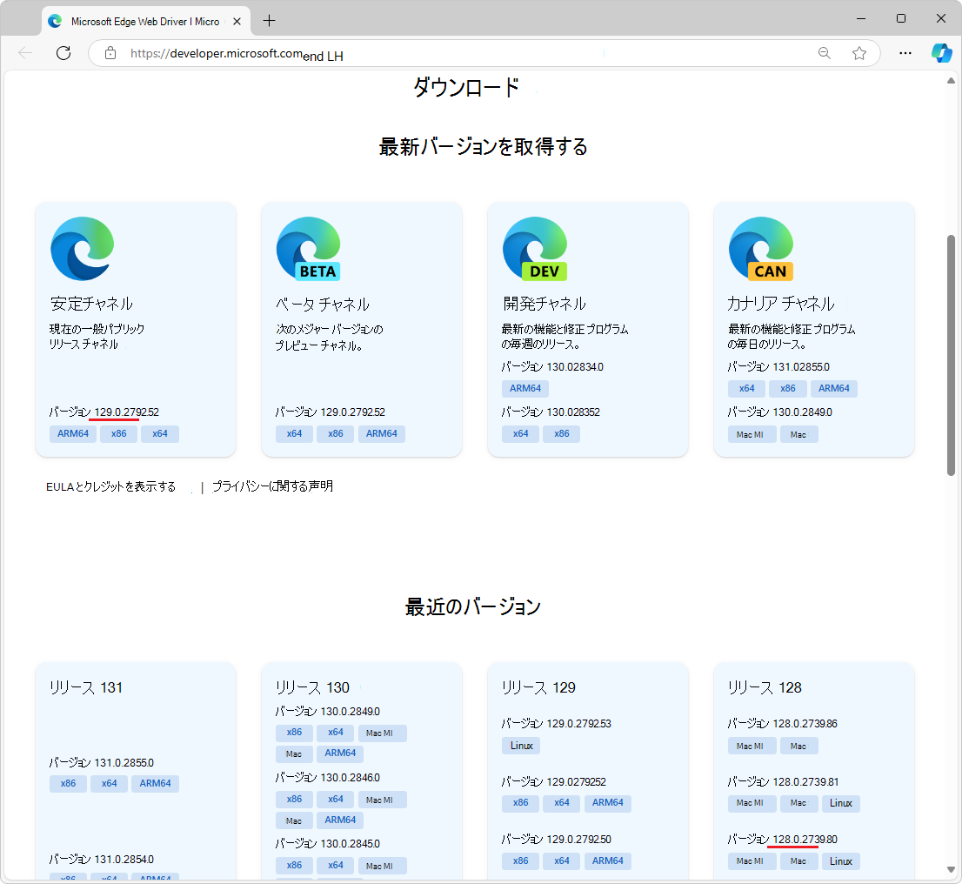Viewport: 962px width, 884px height.
Task: Download Mac for Canary version 130.0.2849.0
Action: point(798,435)
